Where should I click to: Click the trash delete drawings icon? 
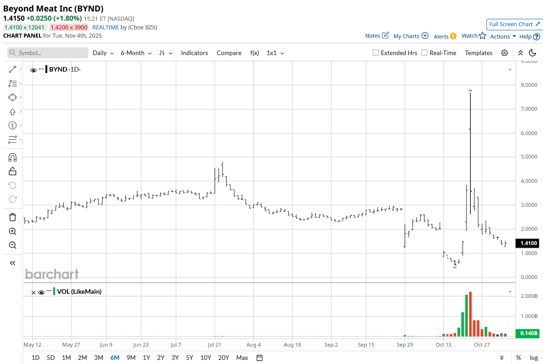coord(12,217)
